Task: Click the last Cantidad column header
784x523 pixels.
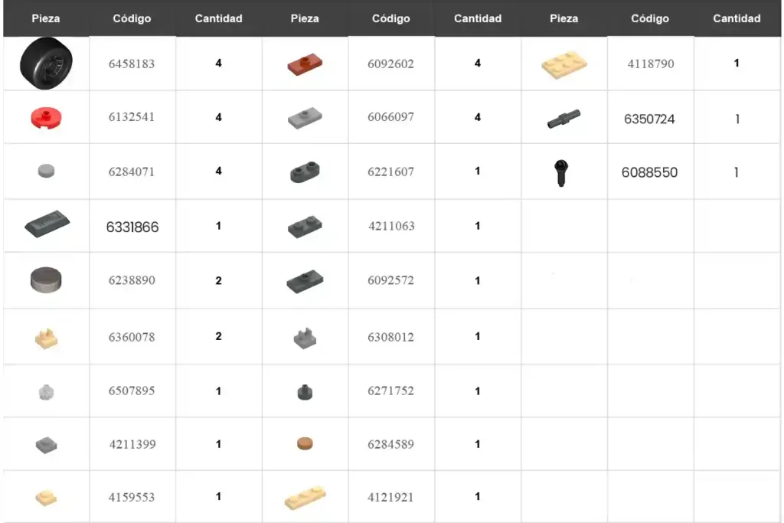Action: pos(737,18)
